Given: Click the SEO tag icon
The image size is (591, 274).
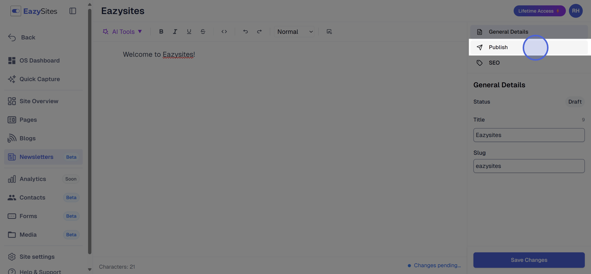Looking at the screenshot, I should 479,63.
